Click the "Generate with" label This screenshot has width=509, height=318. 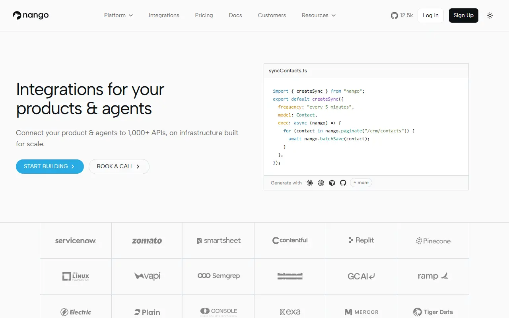point(286,183)
